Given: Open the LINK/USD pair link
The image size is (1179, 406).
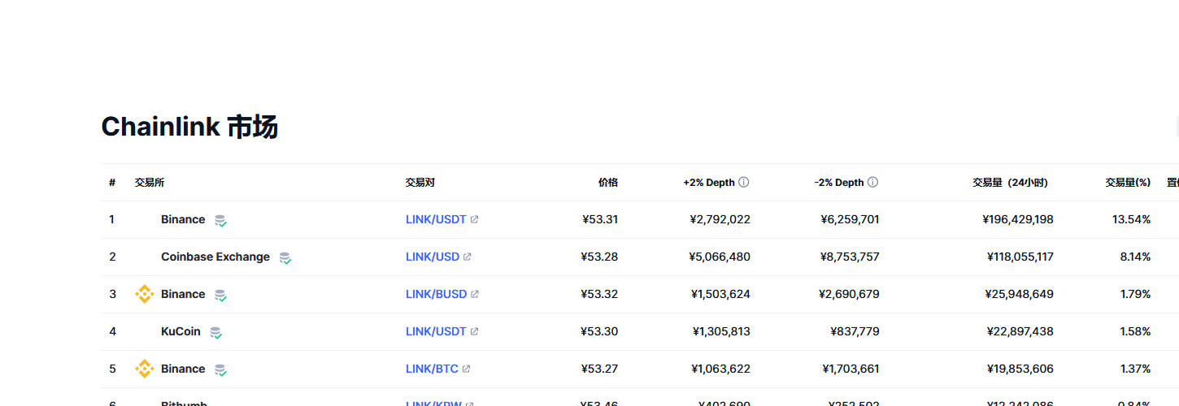Looking at the screenshot, I should [433, 257].
